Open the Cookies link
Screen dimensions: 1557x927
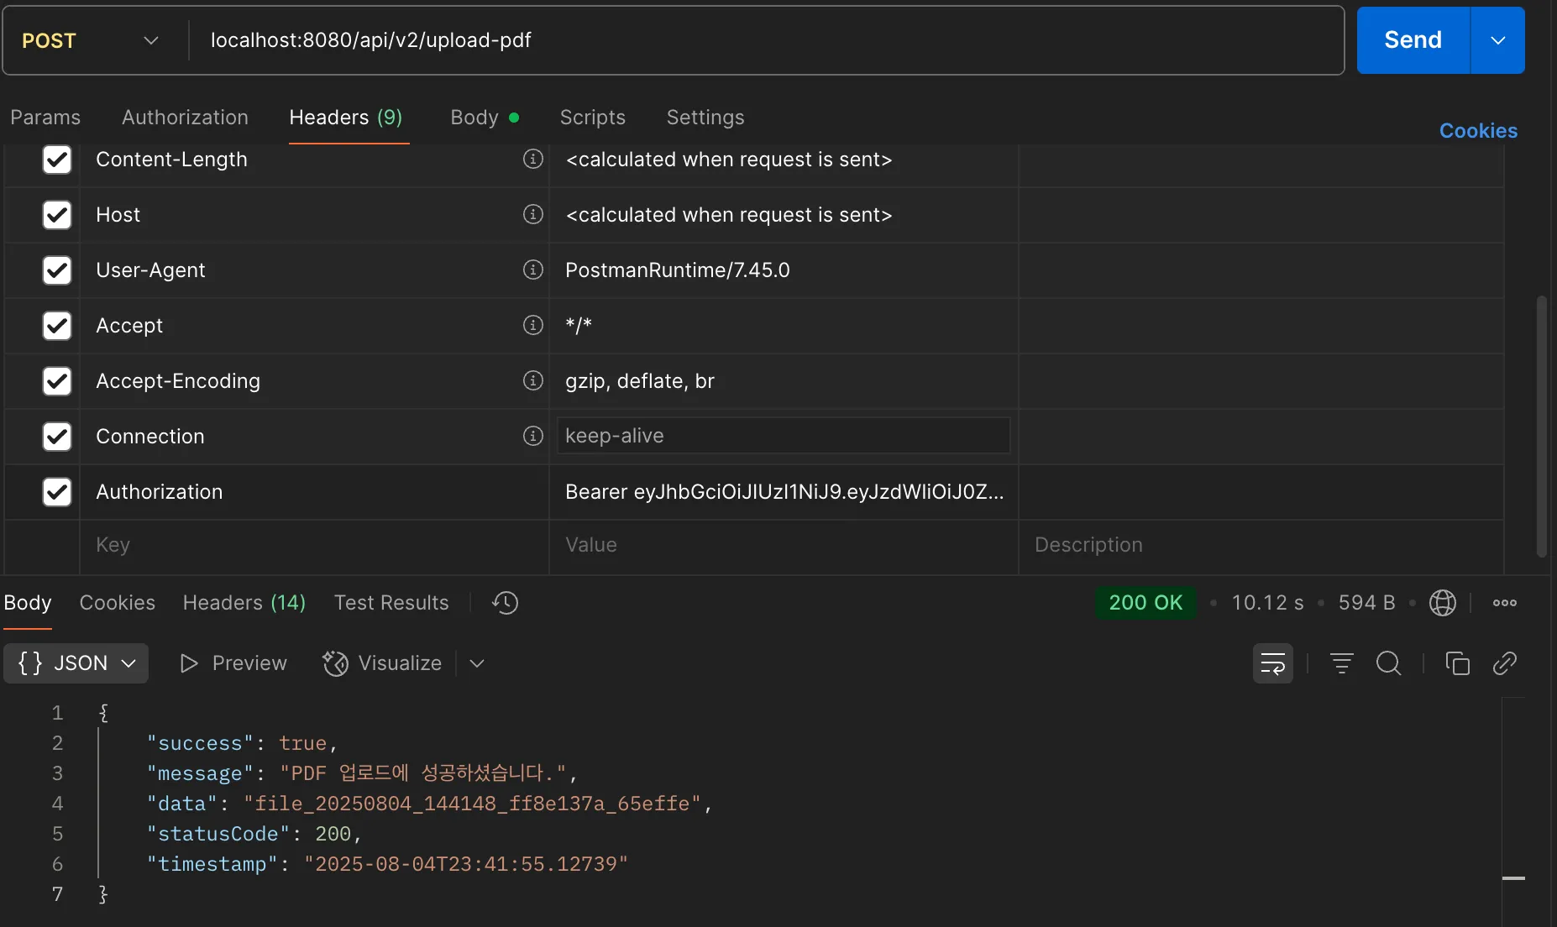[x=1478, y=131]
